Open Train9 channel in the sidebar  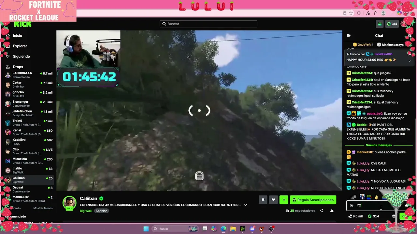click(x=29, y=123)
